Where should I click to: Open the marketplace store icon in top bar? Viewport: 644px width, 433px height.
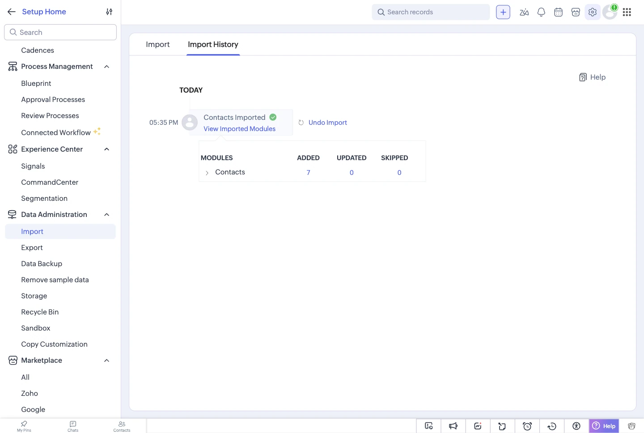[576, 12]
